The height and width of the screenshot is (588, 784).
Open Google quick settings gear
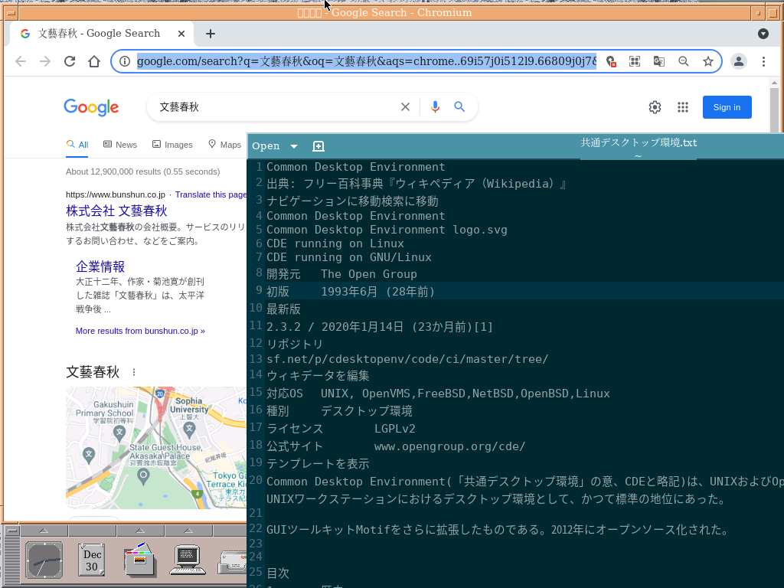tap(655, 107)
